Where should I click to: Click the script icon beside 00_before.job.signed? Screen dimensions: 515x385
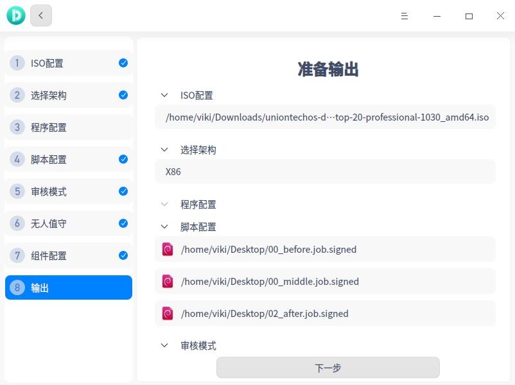(167, 249)
